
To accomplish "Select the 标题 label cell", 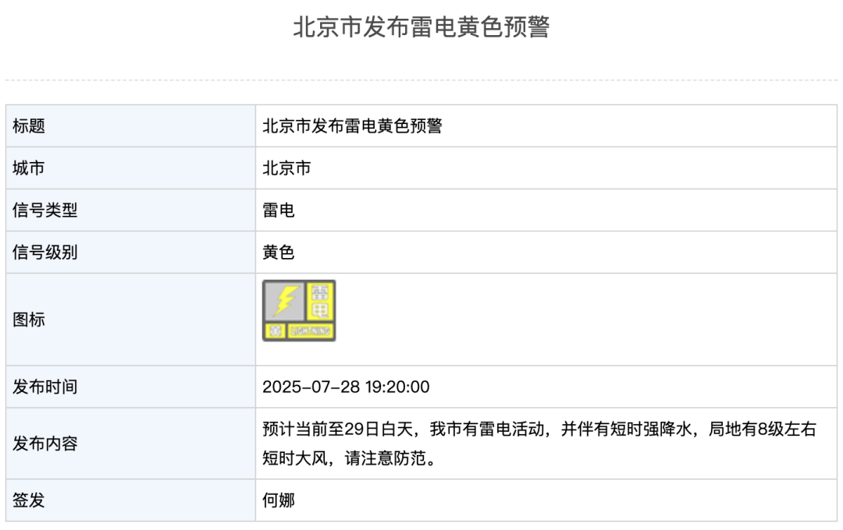I will (x=130, y=125).
